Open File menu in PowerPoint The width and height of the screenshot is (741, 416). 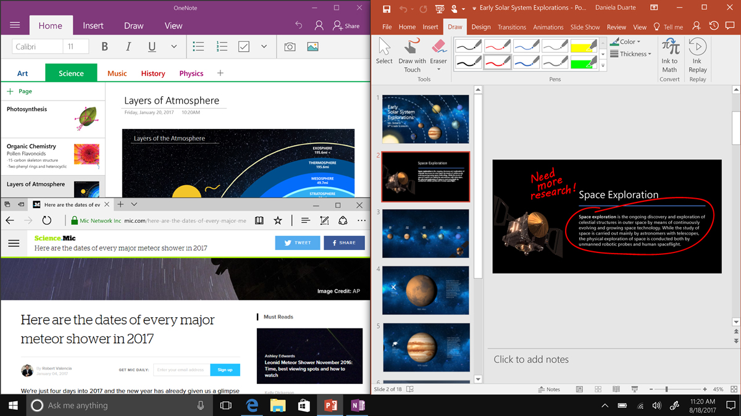coord(387,27)
